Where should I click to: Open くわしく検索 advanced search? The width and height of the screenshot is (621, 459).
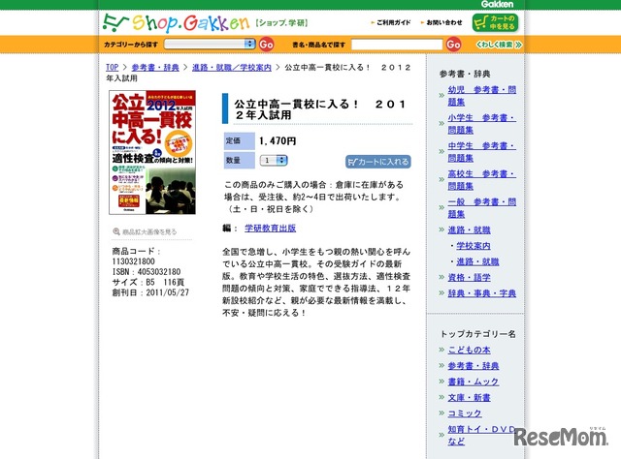499,45
